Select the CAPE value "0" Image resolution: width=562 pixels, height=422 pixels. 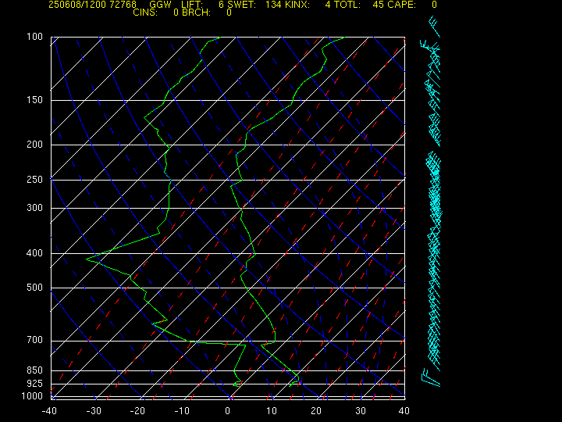pyautogui.click(x=434, y=5)
